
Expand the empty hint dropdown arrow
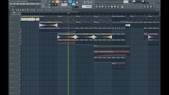(x=141, y=7)
